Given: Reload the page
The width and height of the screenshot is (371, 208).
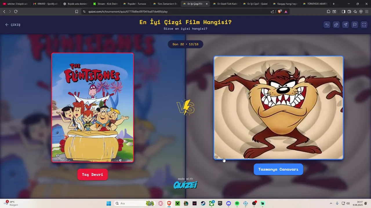Looking at the screenshot, I should click(x=16, y=12).
